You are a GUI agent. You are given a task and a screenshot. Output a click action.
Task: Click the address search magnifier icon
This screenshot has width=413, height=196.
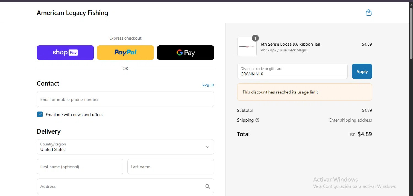click(208, 186)
